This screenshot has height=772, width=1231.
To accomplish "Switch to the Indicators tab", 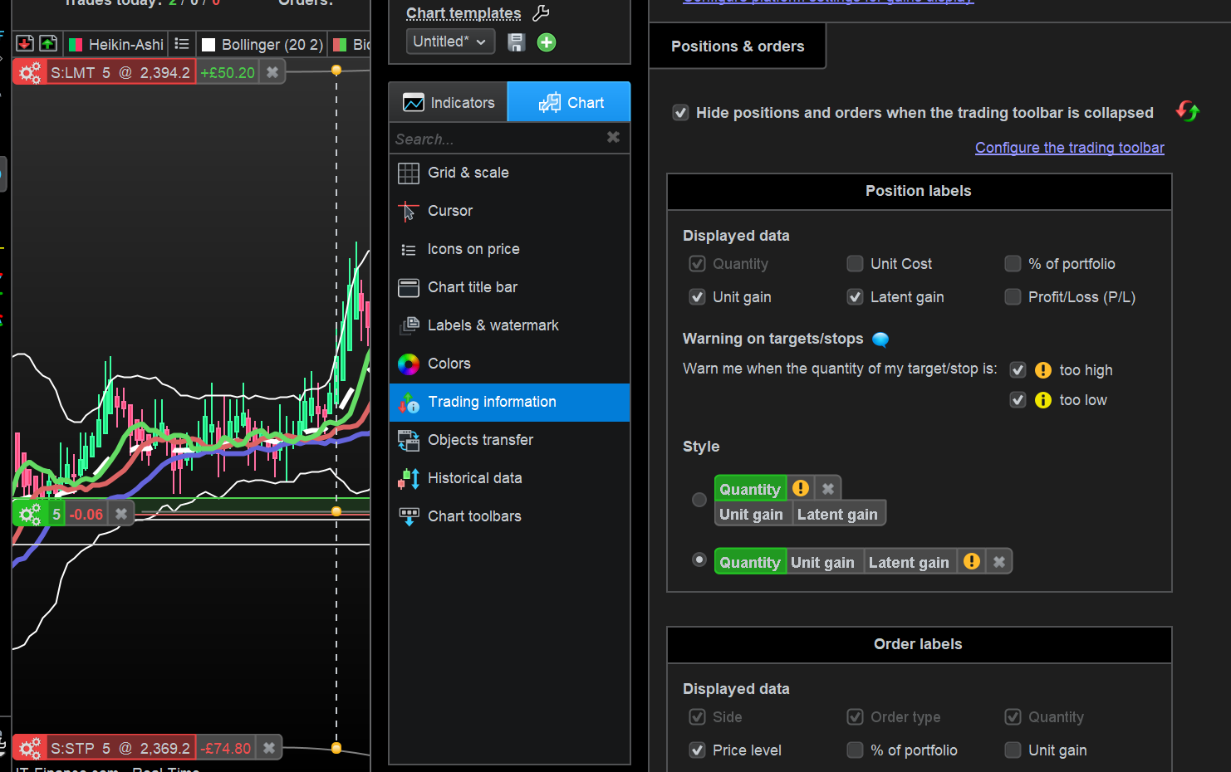I will (449, 102).
